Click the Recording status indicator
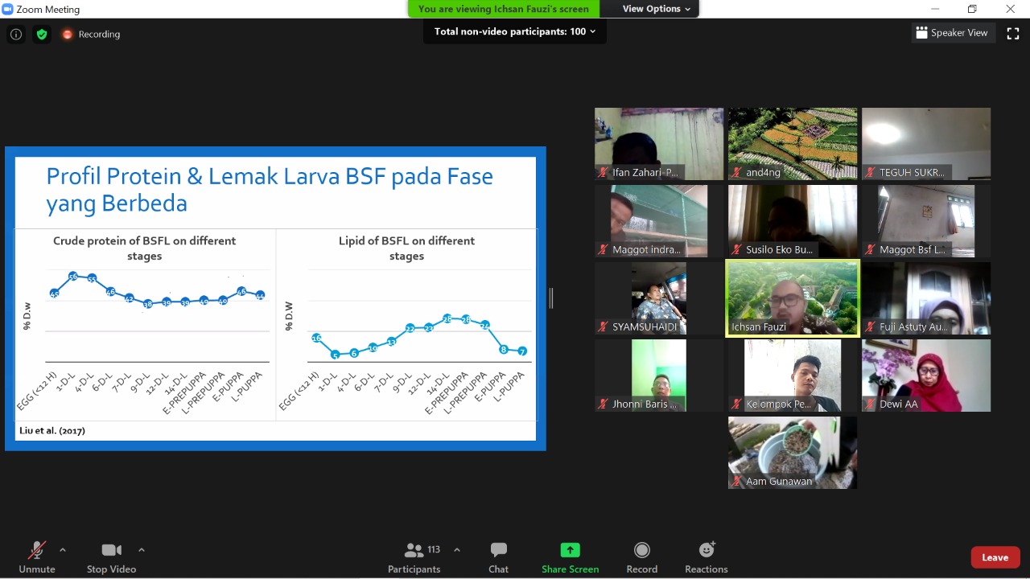 (91, 34)
